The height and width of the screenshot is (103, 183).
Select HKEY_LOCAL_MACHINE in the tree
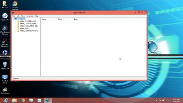[29, 26]
